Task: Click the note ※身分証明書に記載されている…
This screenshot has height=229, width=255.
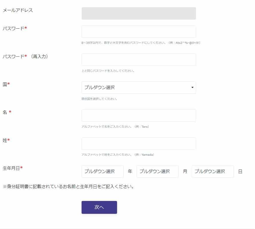Action: click(x=68, y=186)
